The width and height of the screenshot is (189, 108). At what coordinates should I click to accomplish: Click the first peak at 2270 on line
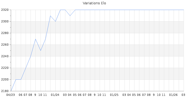(x=35, y=39)
